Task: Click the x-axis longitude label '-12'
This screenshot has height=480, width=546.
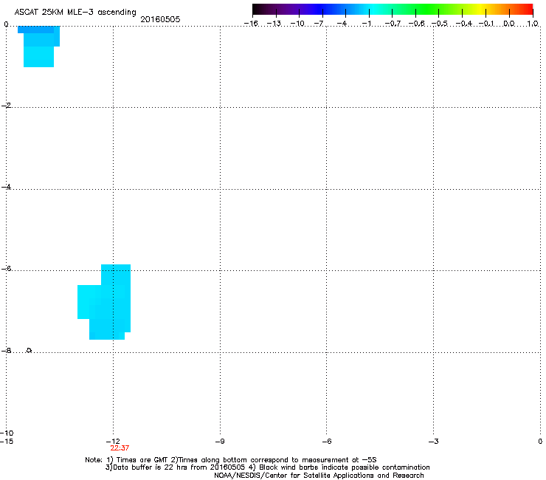Action: coord(113,442)
